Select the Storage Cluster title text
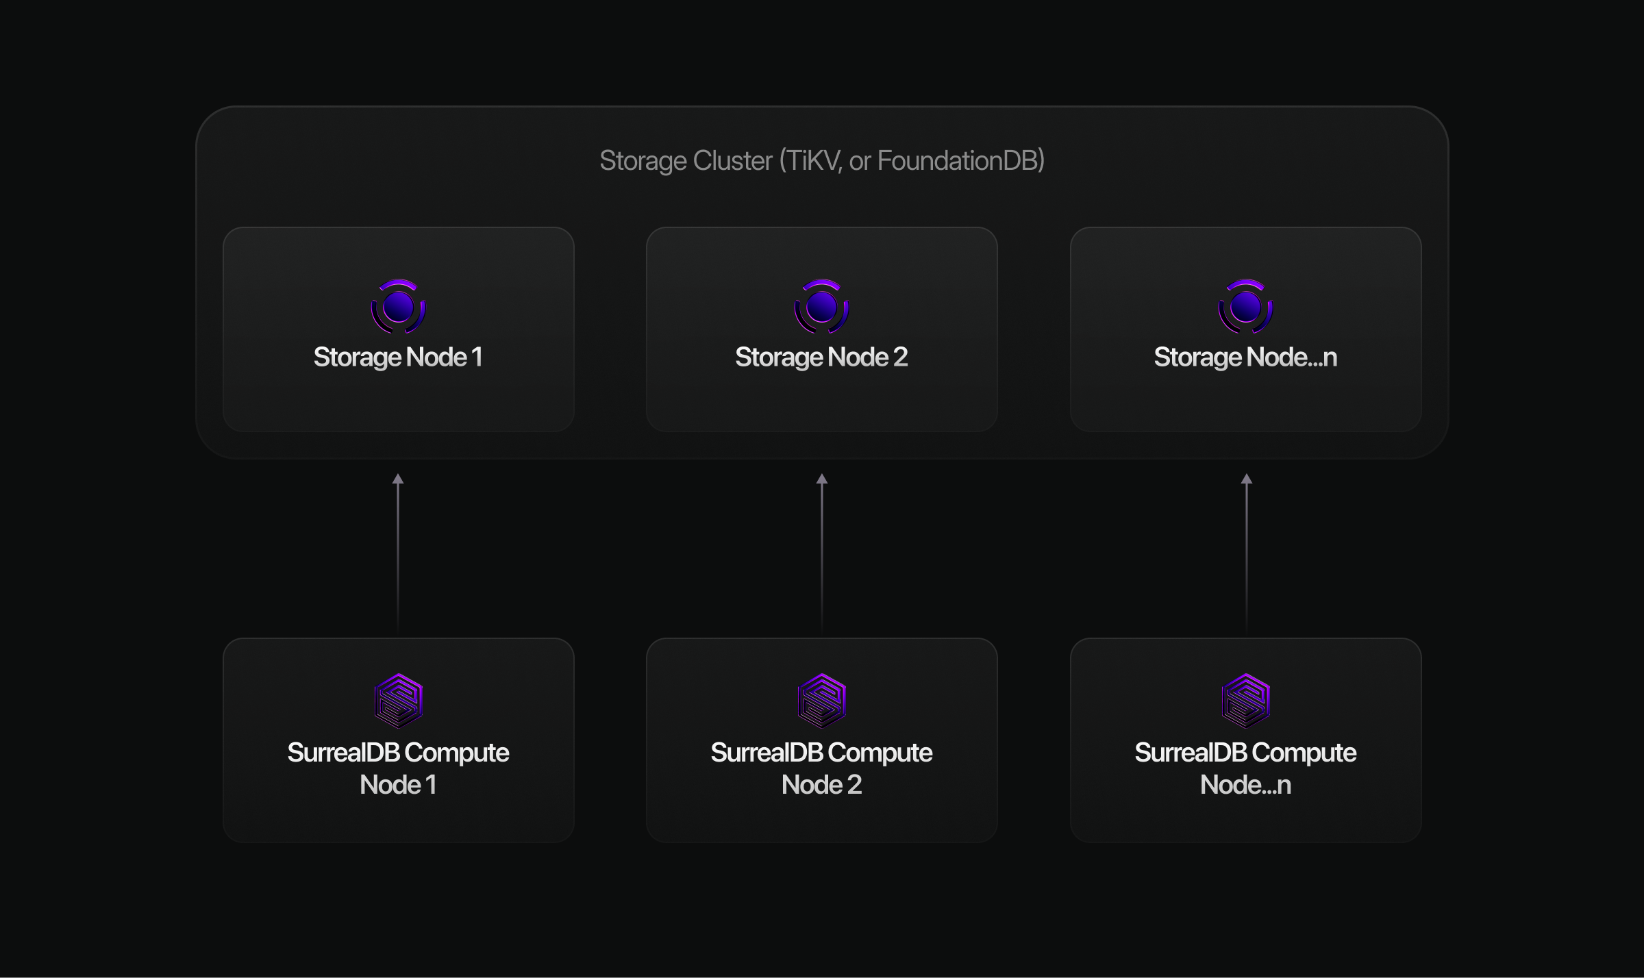The width and height of the screenshot is (1644, 978). [x=822, y=161]
